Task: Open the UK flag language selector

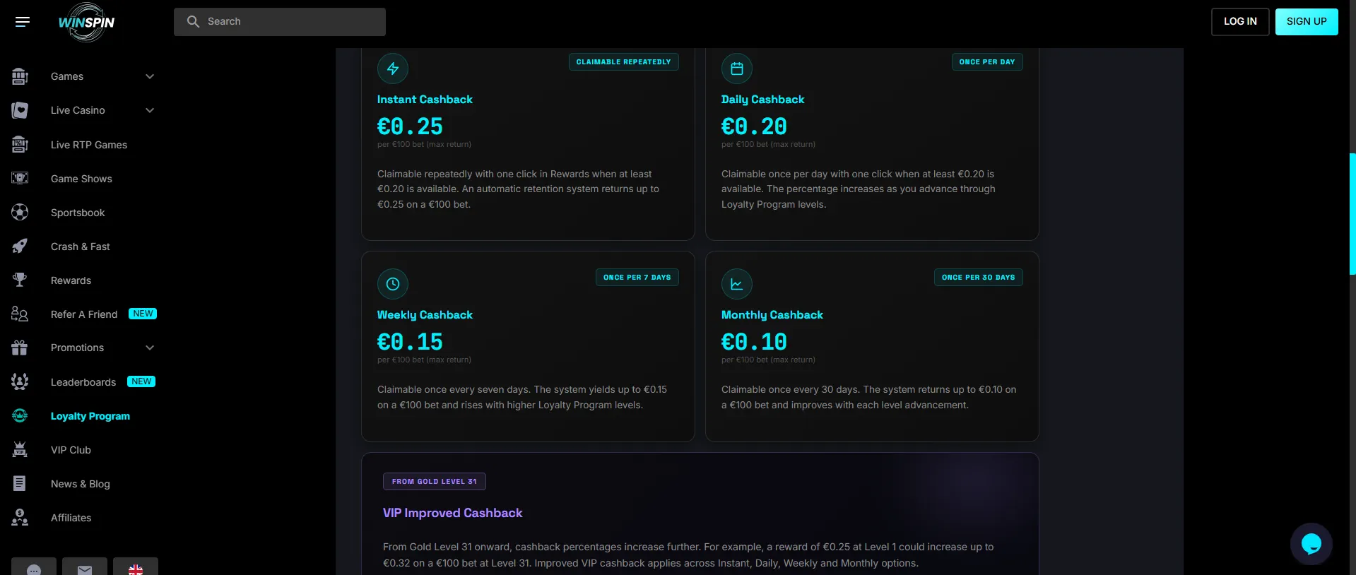Action: click(x=136, y=567)
